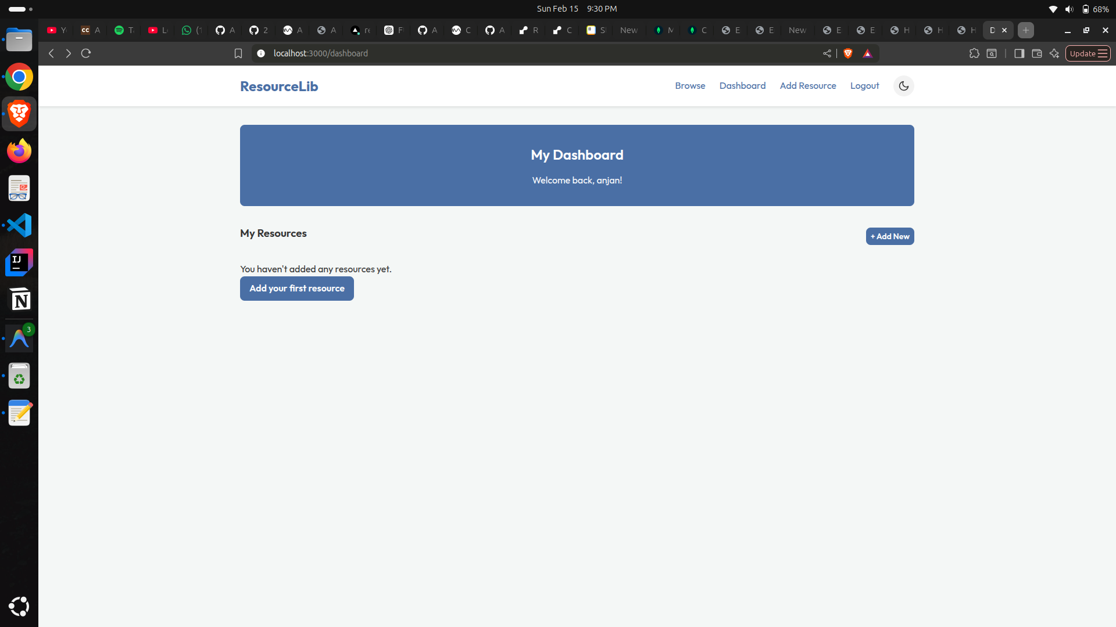Image resolution: width=1116 pixels, height=627 pixels.
Task: Open the Brave Wallet icon
Action: point(1036,53)
